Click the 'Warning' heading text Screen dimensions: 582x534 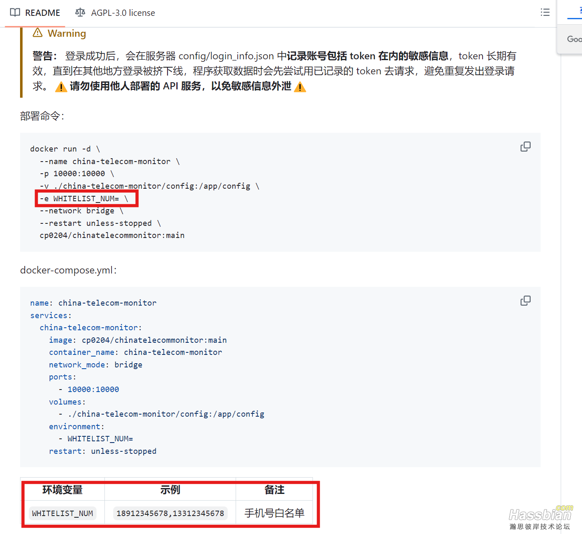tap(67, 33)
